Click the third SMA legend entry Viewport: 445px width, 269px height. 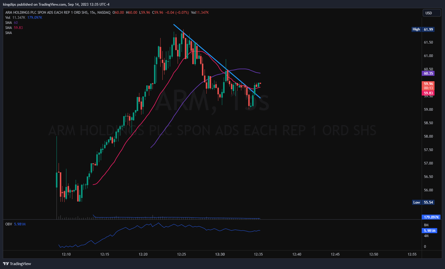pos(8,33)
